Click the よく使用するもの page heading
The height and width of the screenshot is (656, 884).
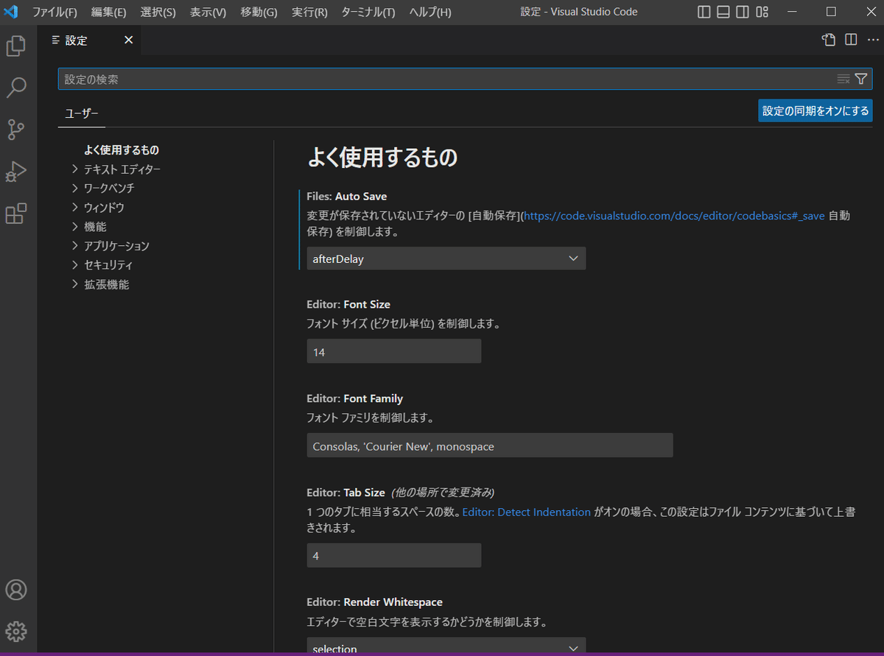[382, 157]
